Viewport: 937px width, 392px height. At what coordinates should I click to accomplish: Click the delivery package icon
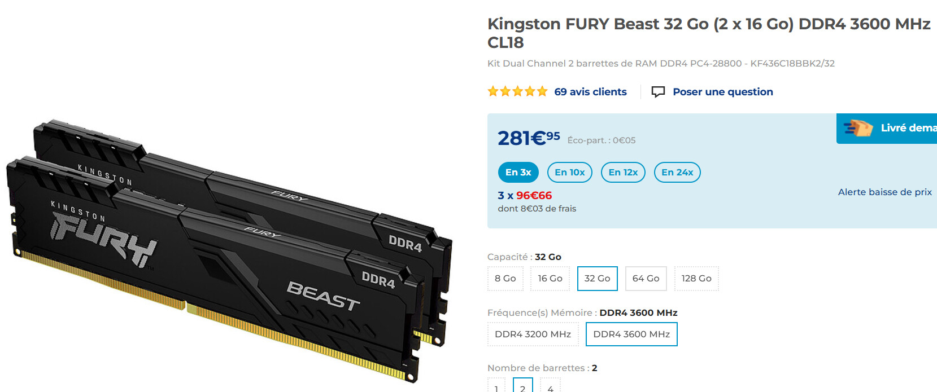click(858, 128)
